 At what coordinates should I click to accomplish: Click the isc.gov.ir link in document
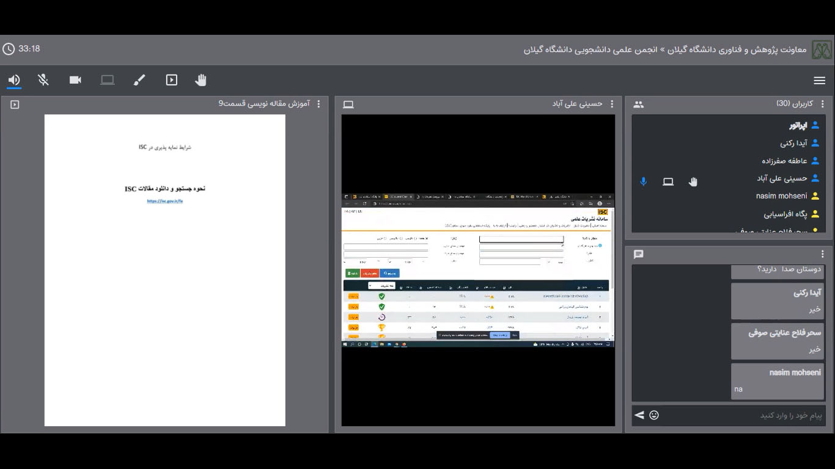(x=165, y=201)
